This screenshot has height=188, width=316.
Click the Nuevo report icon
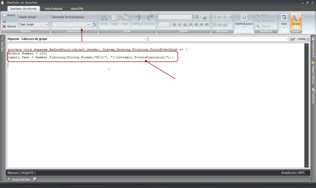(4, 16)
